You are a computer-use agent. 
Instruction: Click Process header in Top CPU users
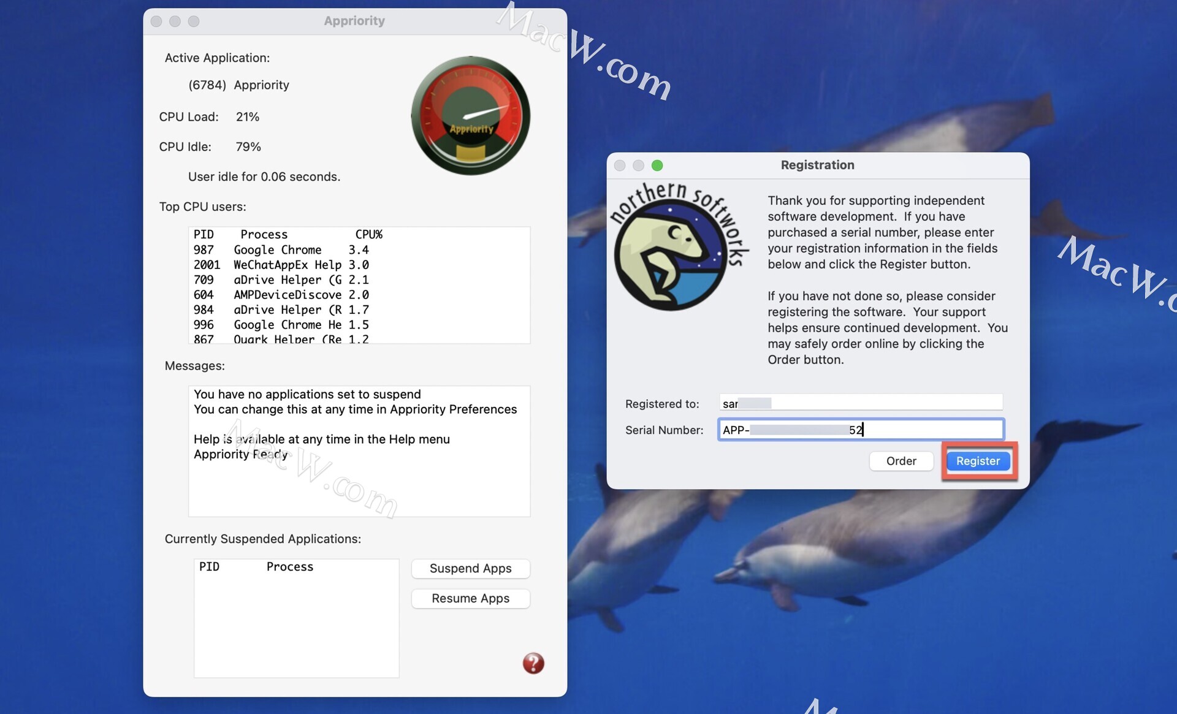coord(264,234)
